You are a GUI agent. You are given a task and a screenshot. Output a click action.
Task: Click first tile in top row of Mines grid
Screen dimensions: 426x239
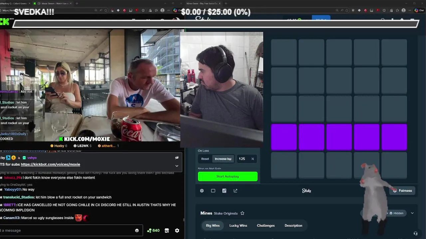(284, 52)
